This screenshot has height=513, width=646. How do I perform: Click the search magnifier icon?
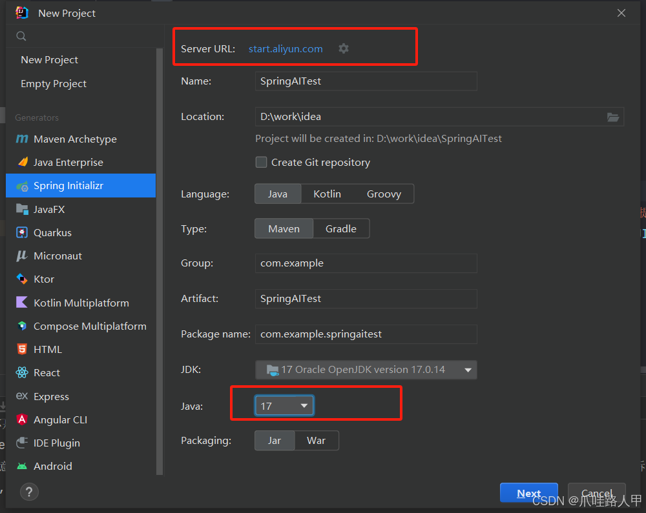point(21,36)
